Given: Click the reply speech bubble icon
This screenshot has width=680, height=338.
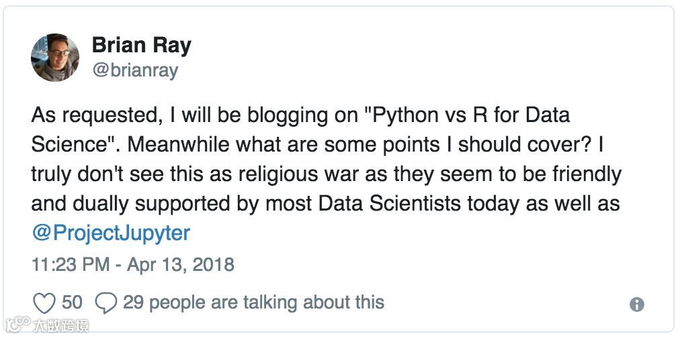Looking at the screenshot, I should coord(105,303).
